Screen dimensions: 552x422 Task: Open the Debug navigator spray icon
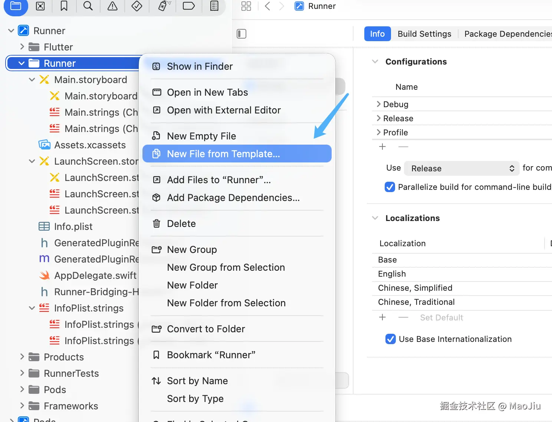point(164,6)
